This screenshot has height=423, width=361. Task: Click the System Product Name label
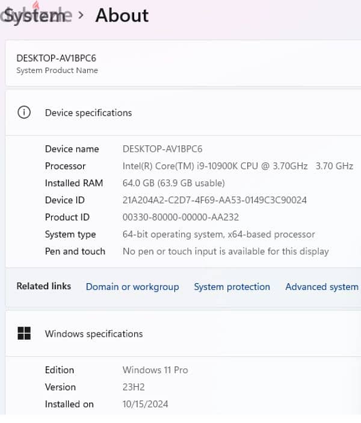coord(57,70)
